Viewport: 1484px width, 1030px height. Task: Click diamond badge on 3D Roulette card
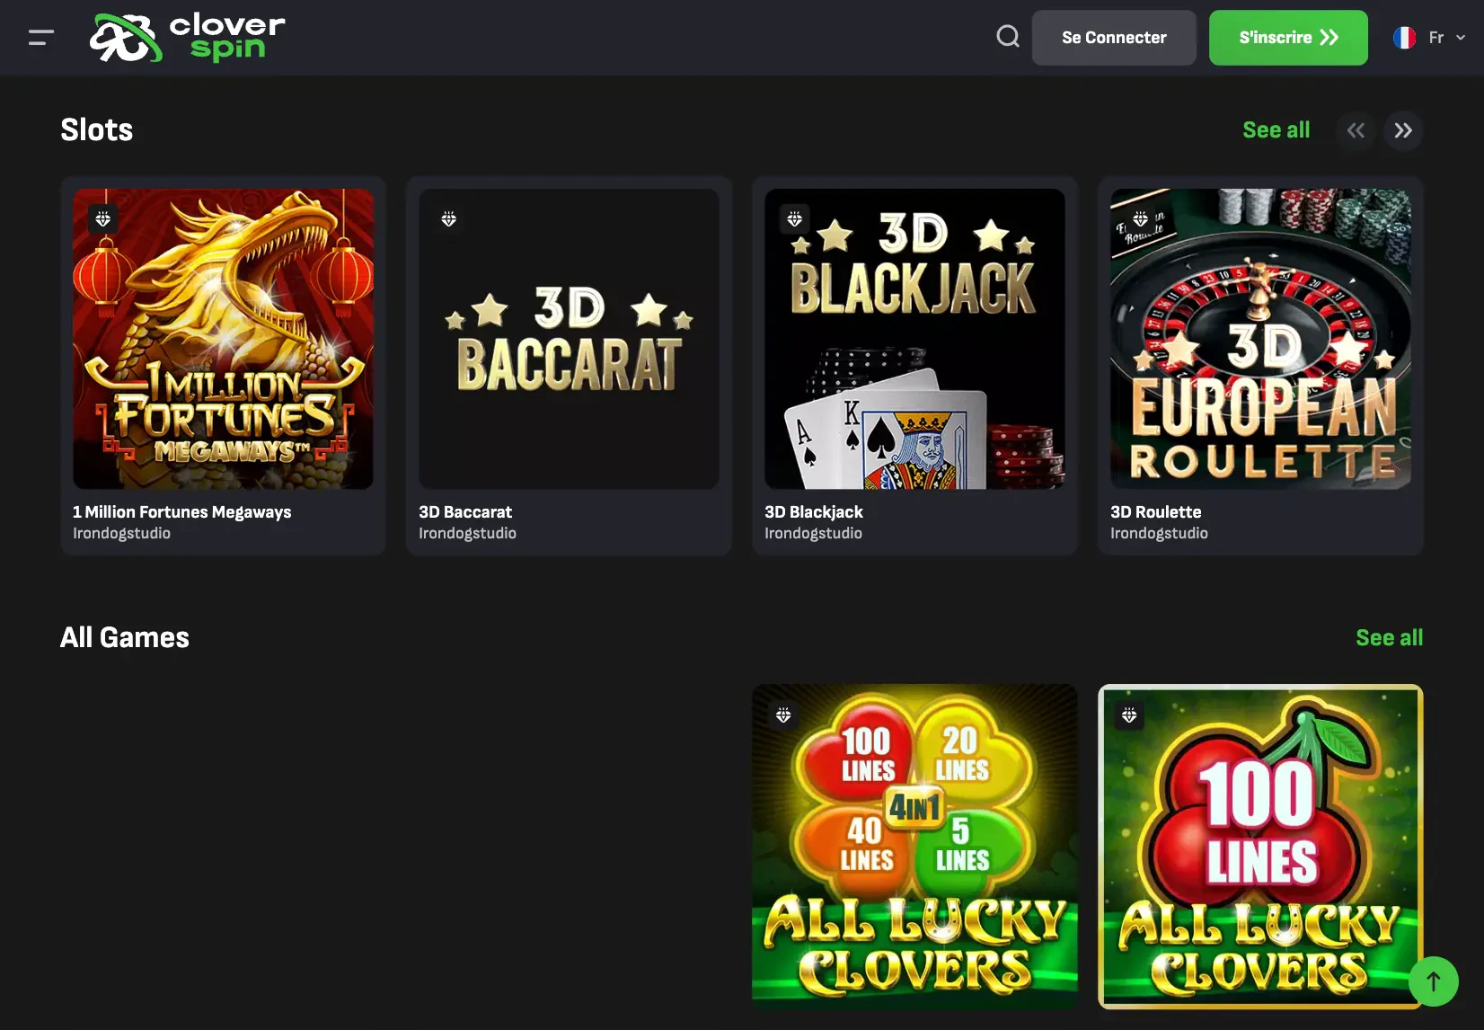1141,218
